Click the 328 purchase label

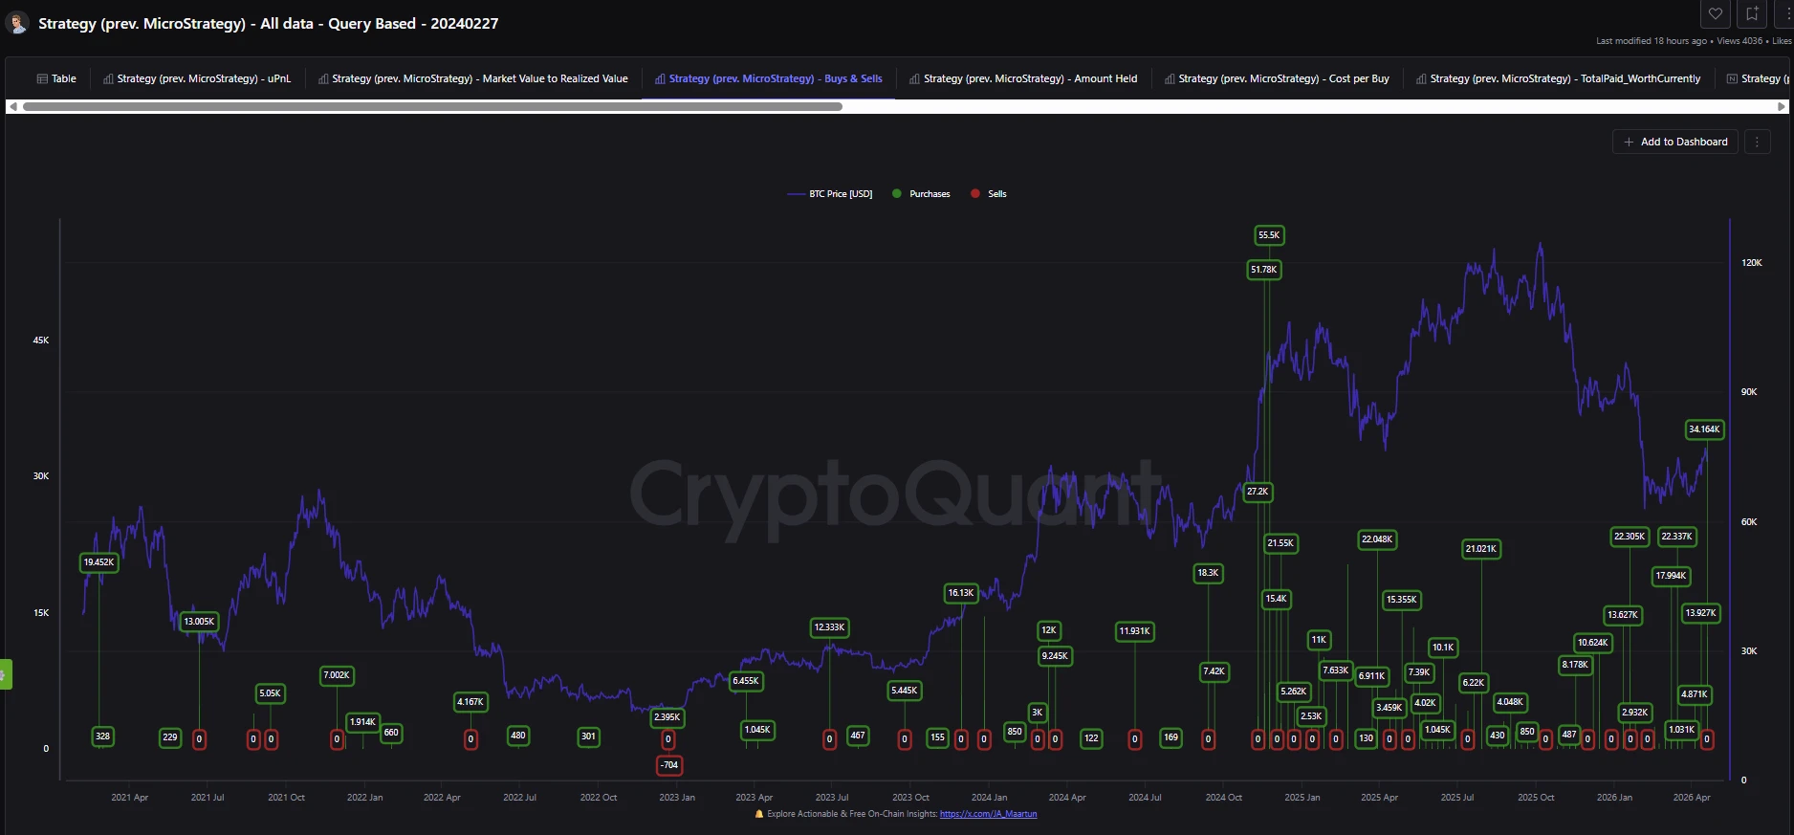tap(103, 736)
